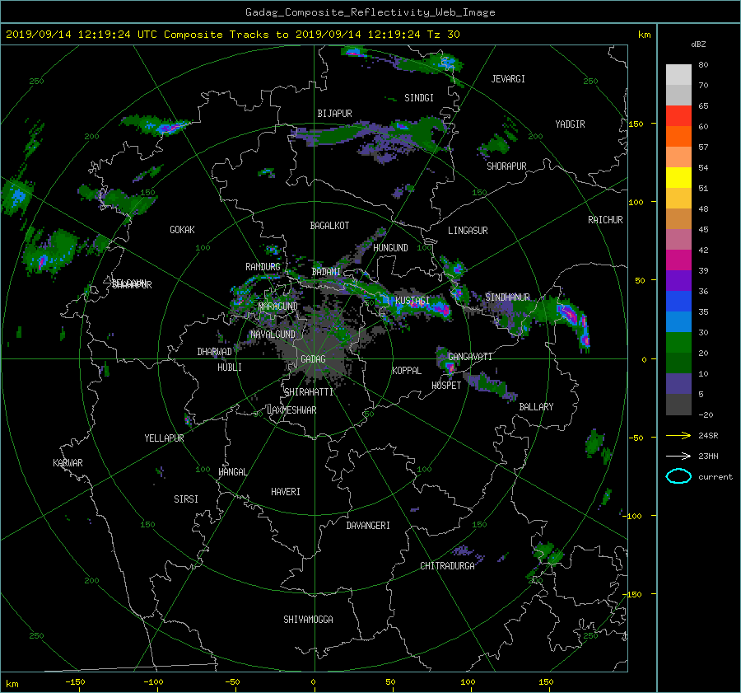Image resolution: width=741 pixels, height=693 pixels.
Task: Click the RAICHUR city label
Action: point(605,220)
